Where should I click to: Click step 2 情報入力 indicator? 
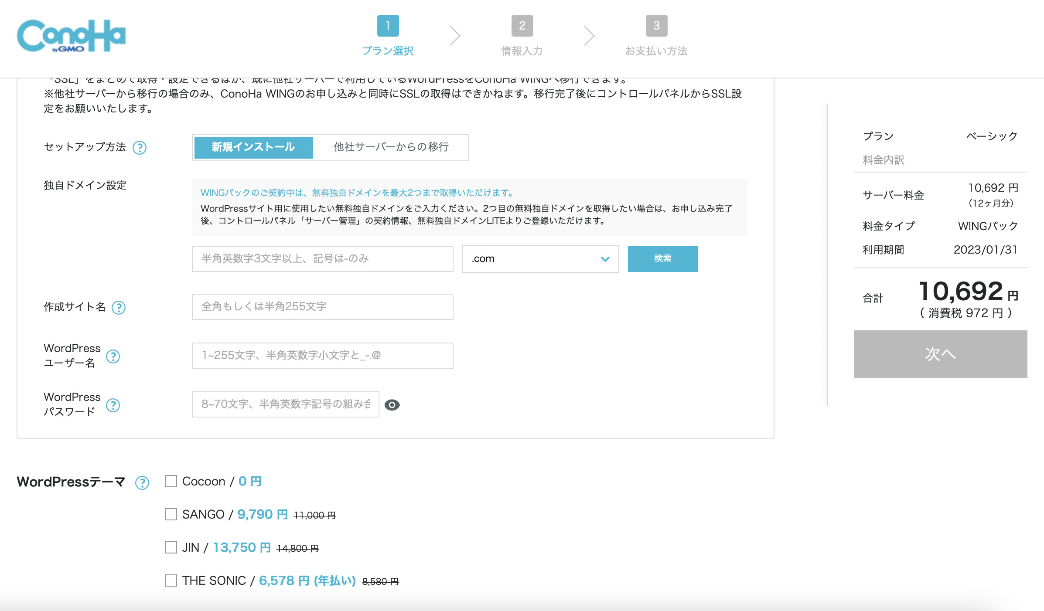(522, 36)
